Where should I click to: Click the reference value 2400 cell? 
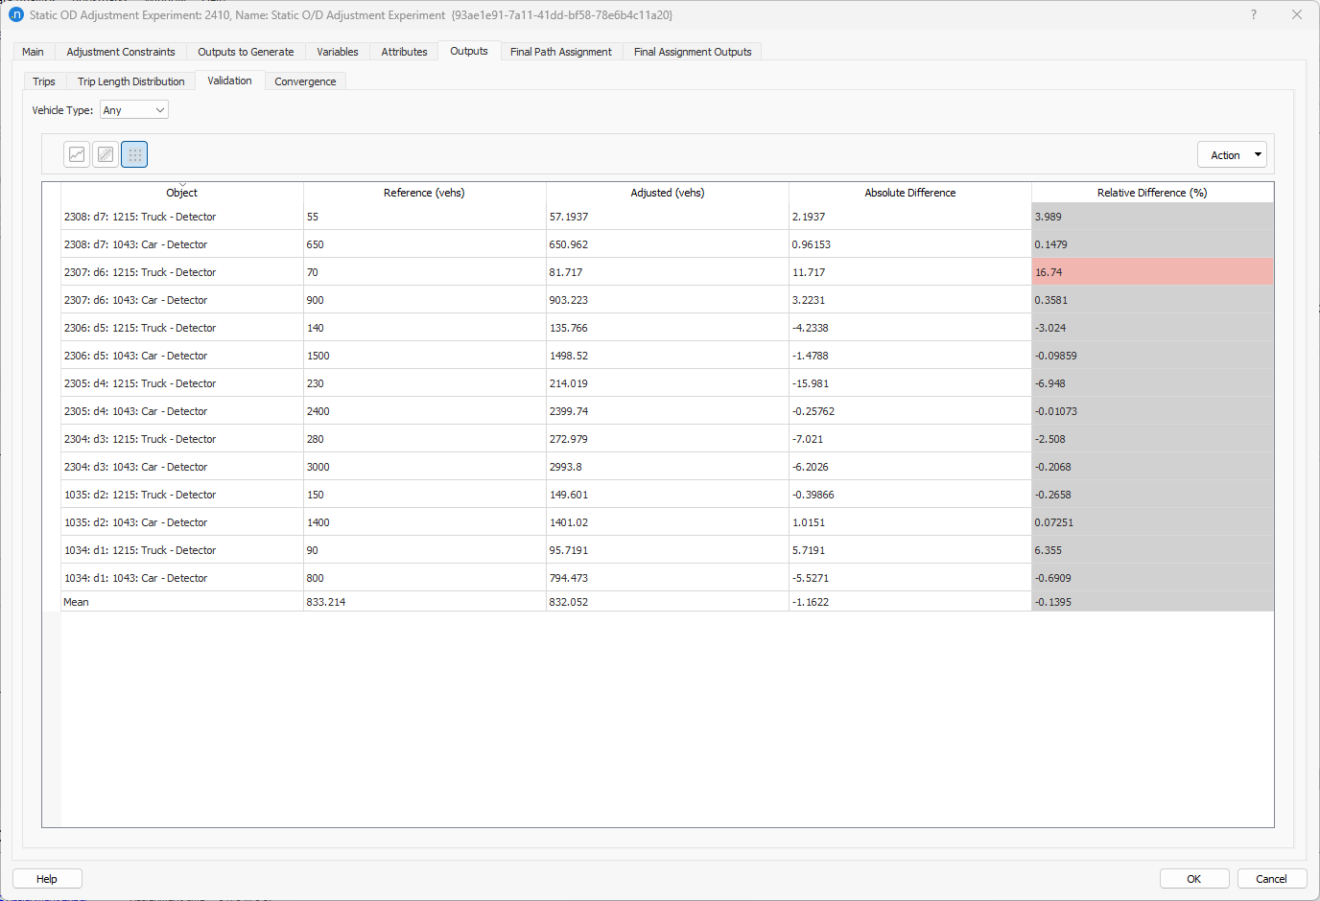coord(425,411)
